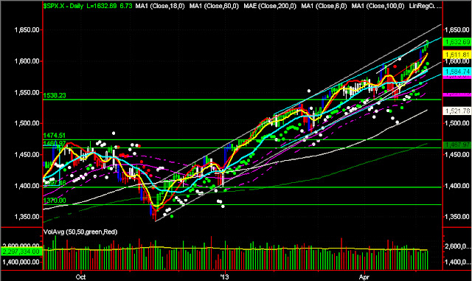Click the green 2,297,334.00 volume tag
Viewport: 472px width, 281px height.
[x=21, y=251]
